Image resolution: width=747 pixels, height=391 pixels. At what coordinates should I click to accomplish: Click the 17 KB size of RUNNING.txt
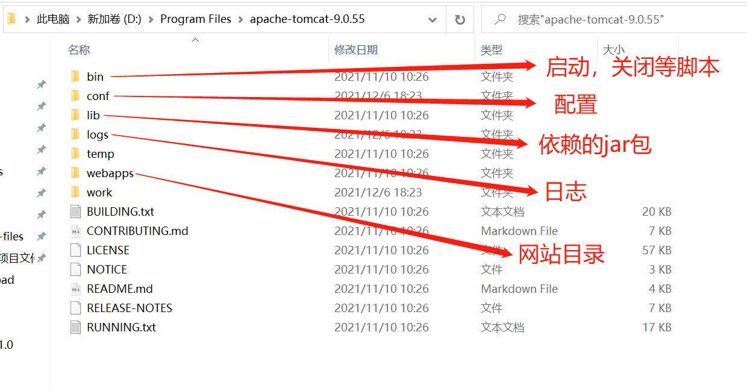[657, 327]
